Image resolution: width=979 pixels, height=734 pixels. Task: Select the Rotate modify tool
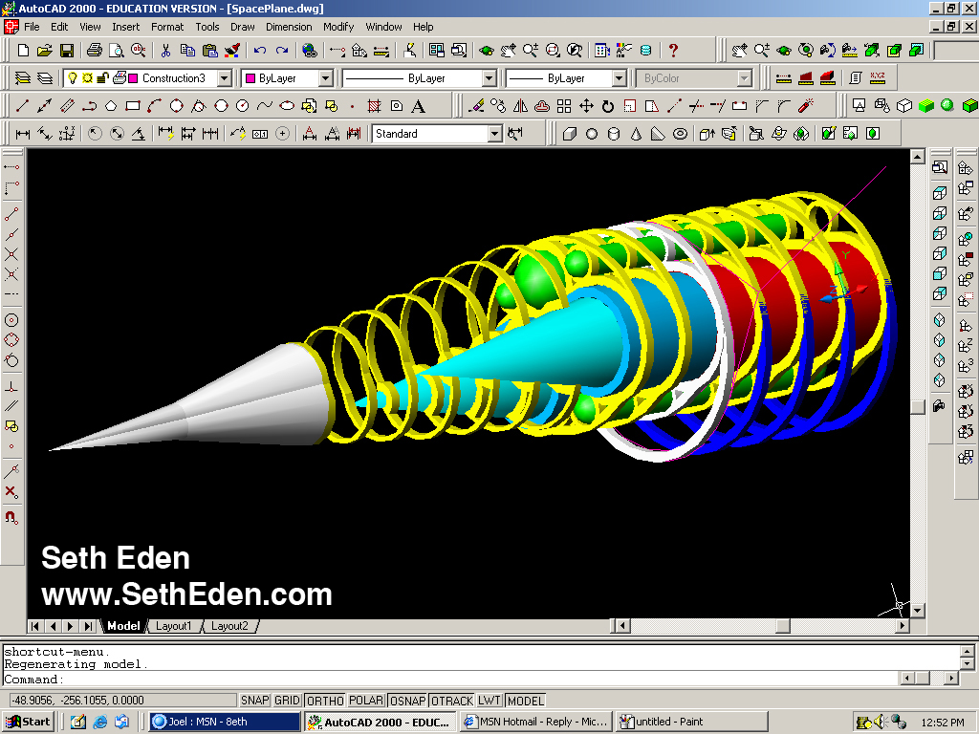607,106
